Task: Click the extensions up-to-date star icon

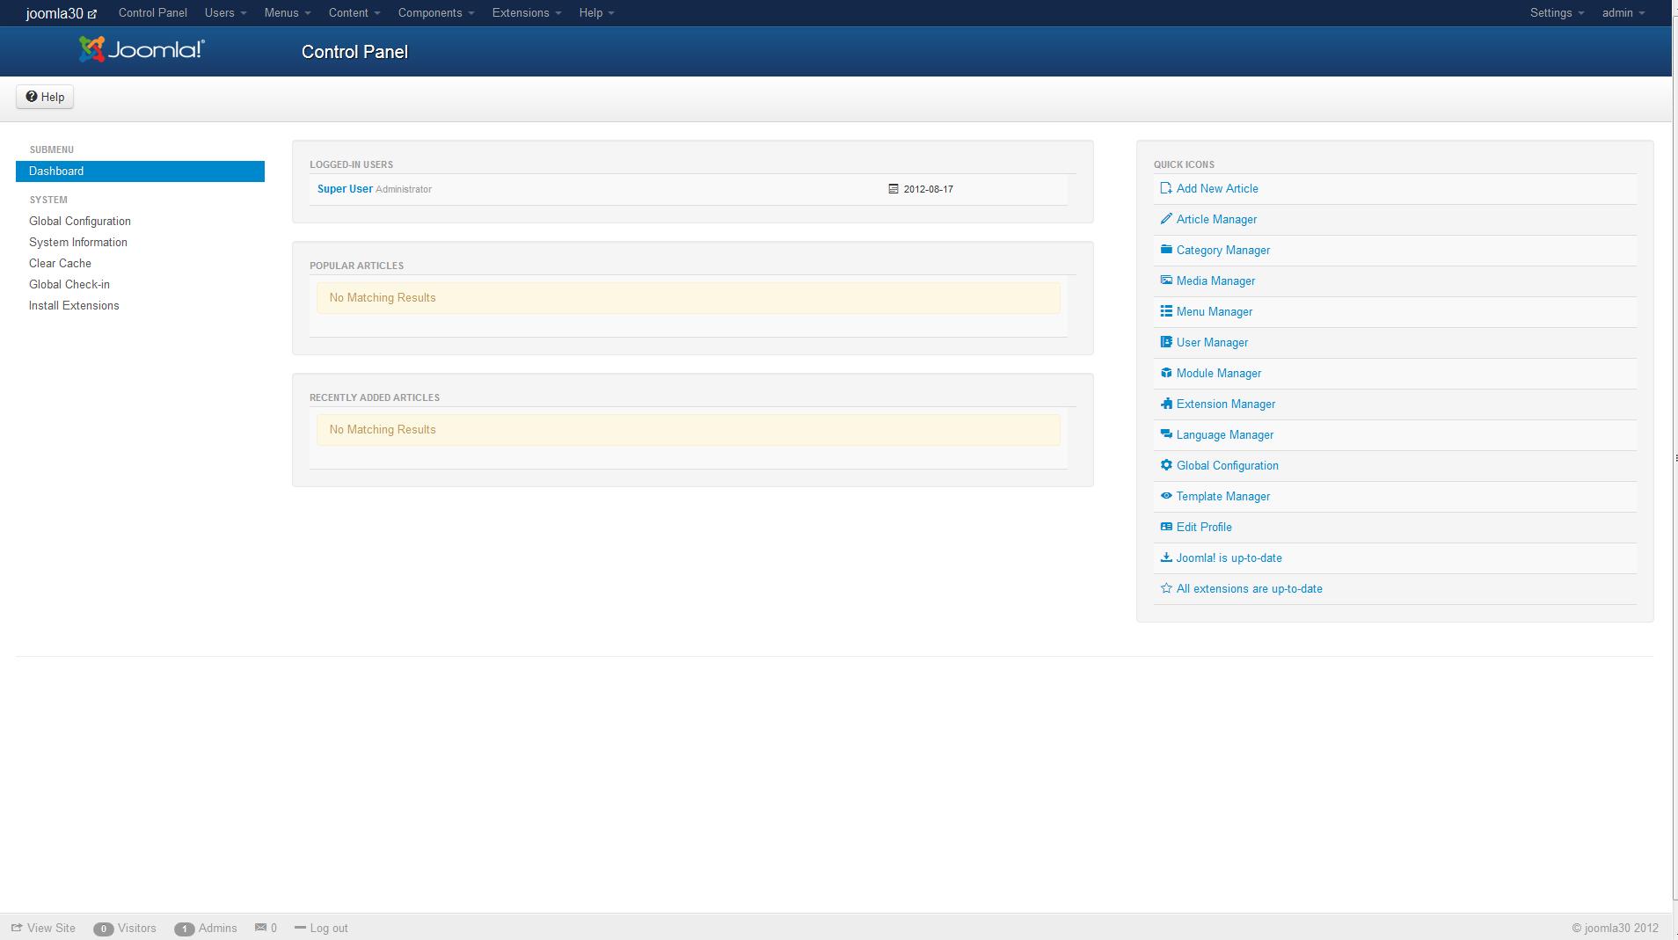Action: click(1166, 588)
